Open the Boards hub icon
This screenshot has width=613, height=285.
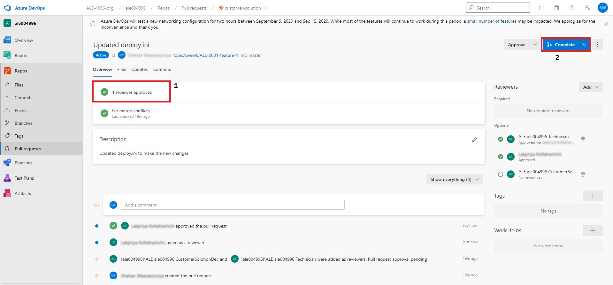pyautogui.click(x=7, y=56)
